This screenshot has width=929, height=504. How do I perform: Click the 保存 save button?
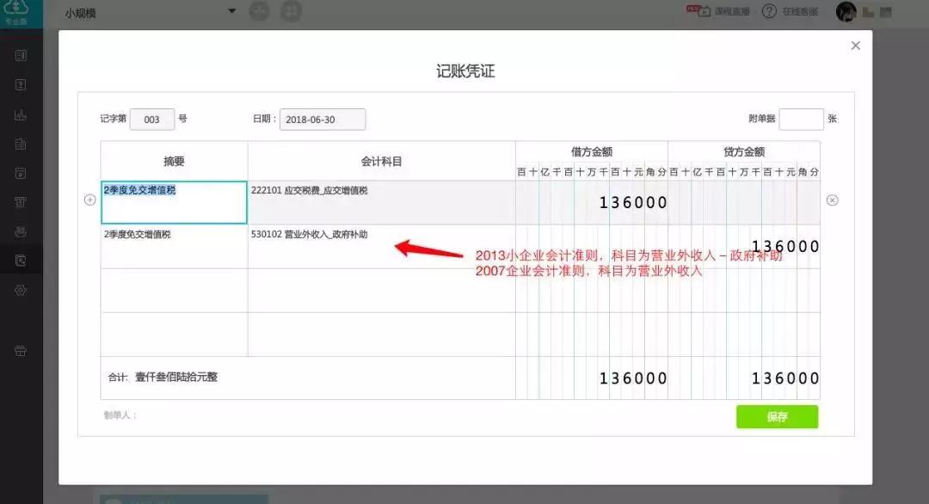777,417
